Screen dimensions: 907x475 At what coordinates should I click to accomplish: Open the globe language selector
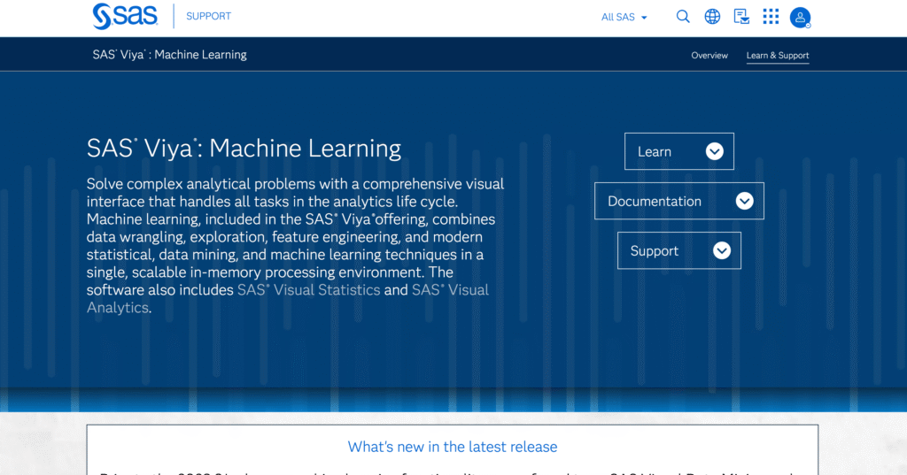[712, 17]
